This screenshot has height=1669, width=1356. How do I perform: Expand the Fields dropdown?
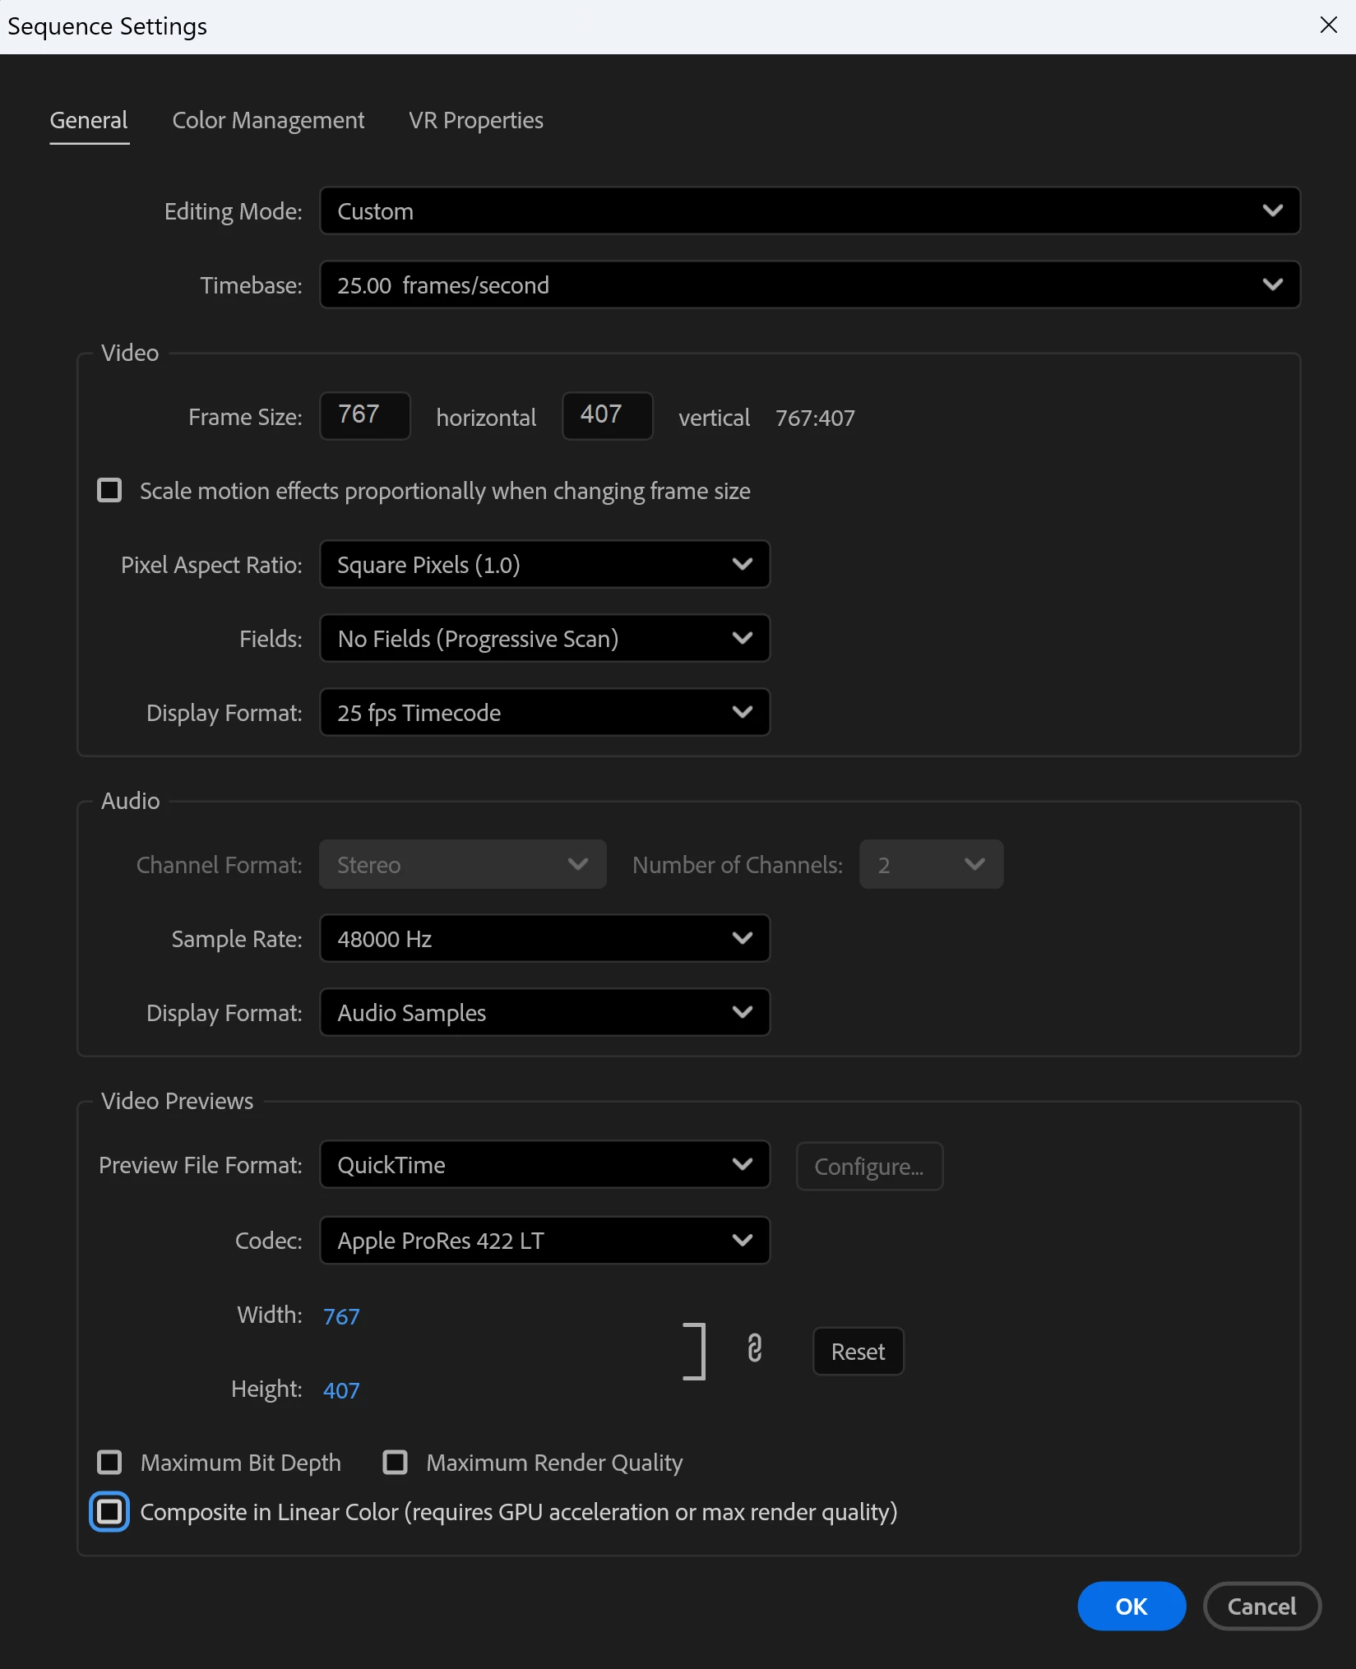point(544,639)
